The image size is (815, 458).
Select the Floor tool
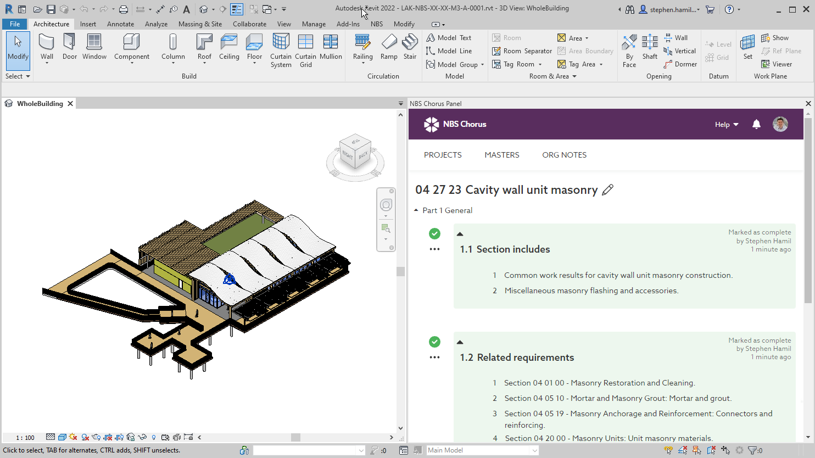pyautogui.click(x=254, y=48)
